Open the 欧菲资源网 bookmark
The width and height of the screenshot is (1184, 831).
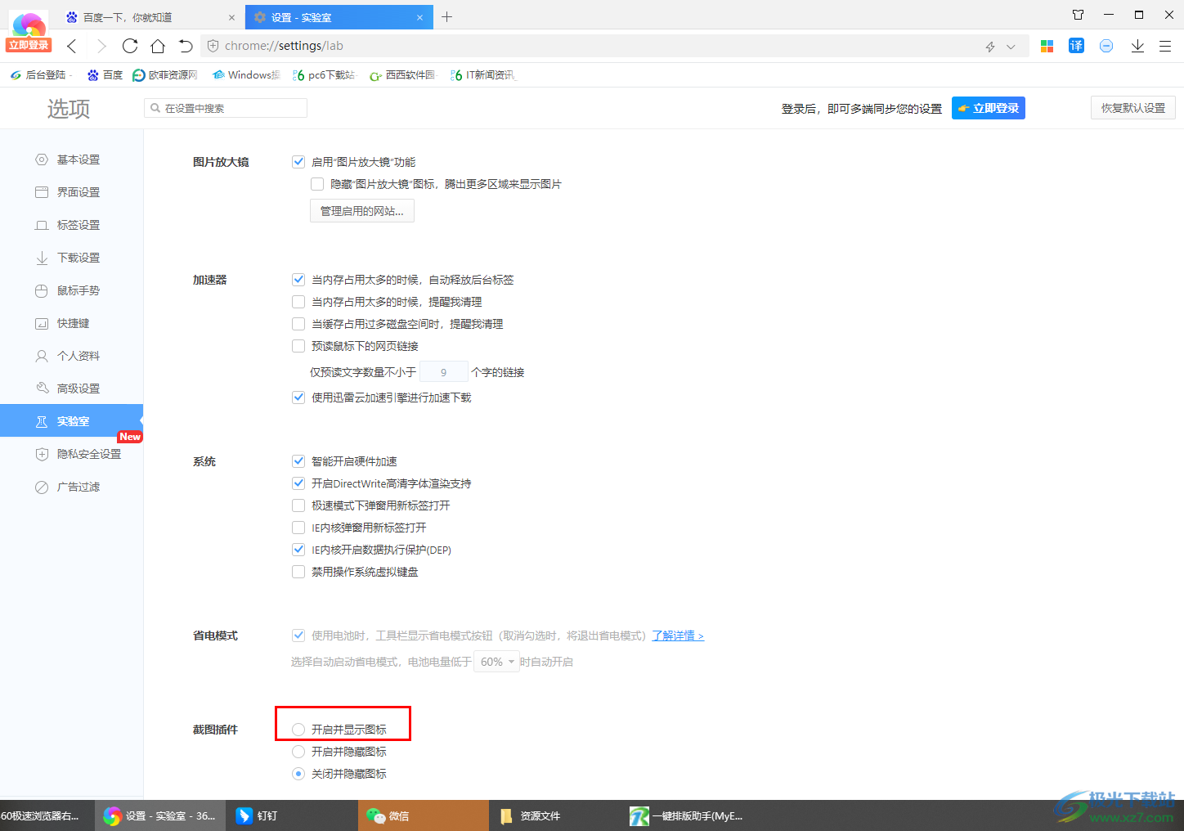pyautogui.click(x=165, y=75)
